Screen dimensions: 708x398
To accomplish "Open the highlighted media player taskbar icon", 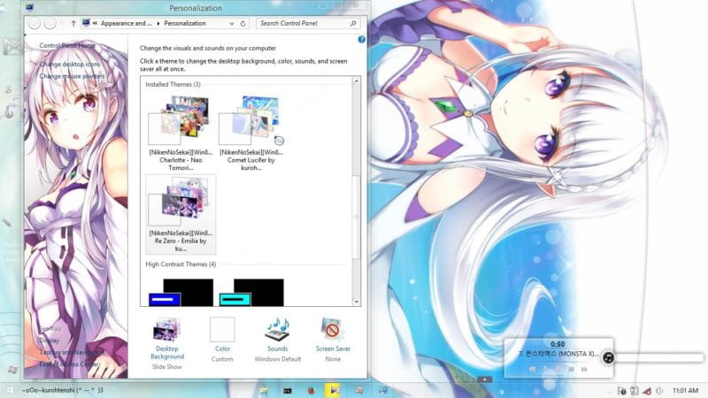I will tap(334, 390).
